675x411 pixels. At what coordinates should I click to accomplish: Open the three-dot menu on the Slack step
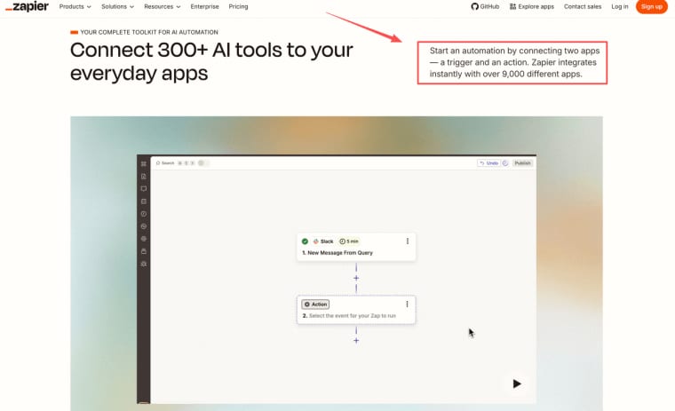(408, 241)
